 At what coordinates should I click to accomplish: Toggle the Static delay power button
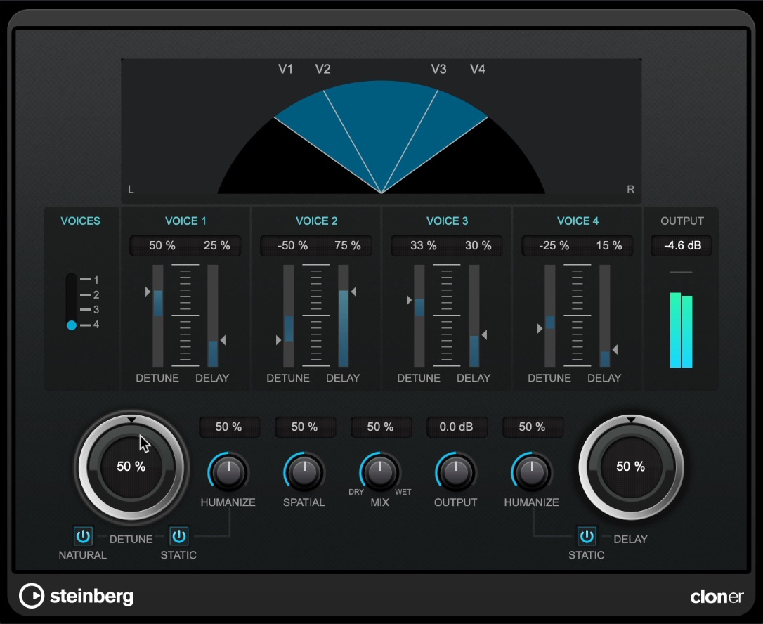point(587,536)
